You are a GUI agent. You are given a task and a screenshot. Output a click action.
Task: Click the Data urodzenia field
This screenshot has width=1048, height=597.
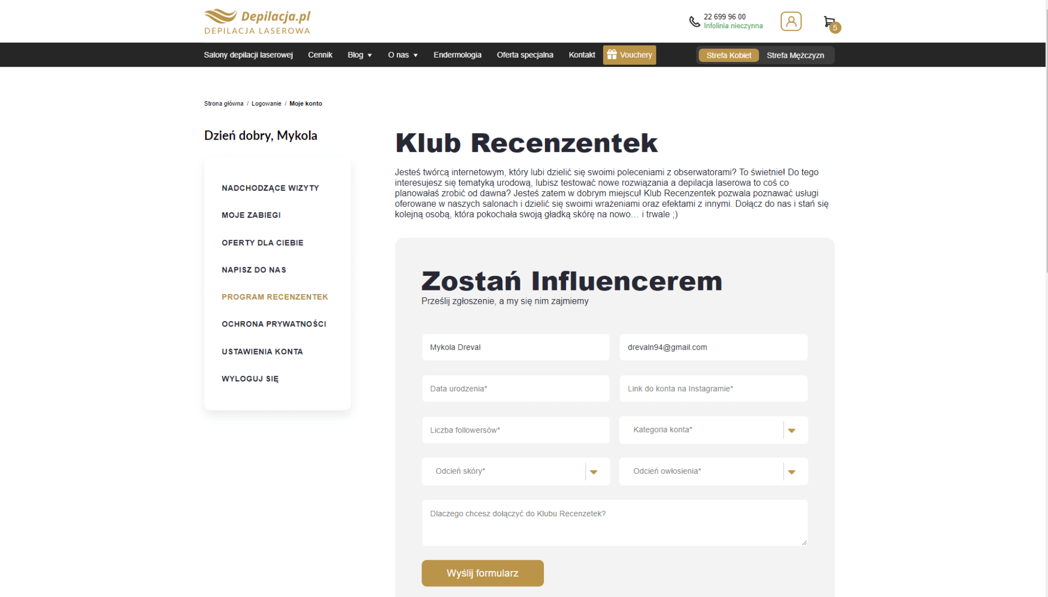pyautogui.click(x=515, y=388)
